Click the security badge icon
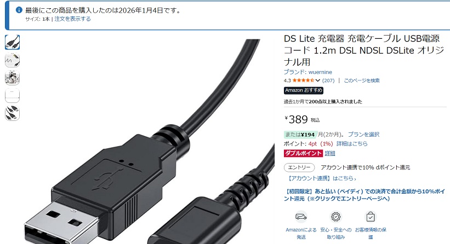 coord(336,217)
